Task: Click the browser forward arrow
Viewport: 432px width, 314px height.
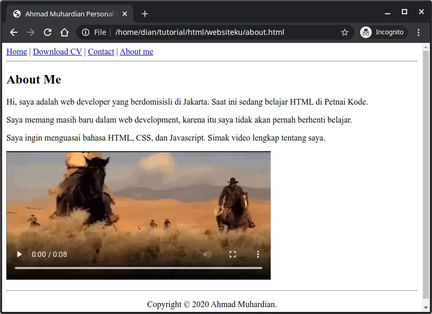Action: 30,32
